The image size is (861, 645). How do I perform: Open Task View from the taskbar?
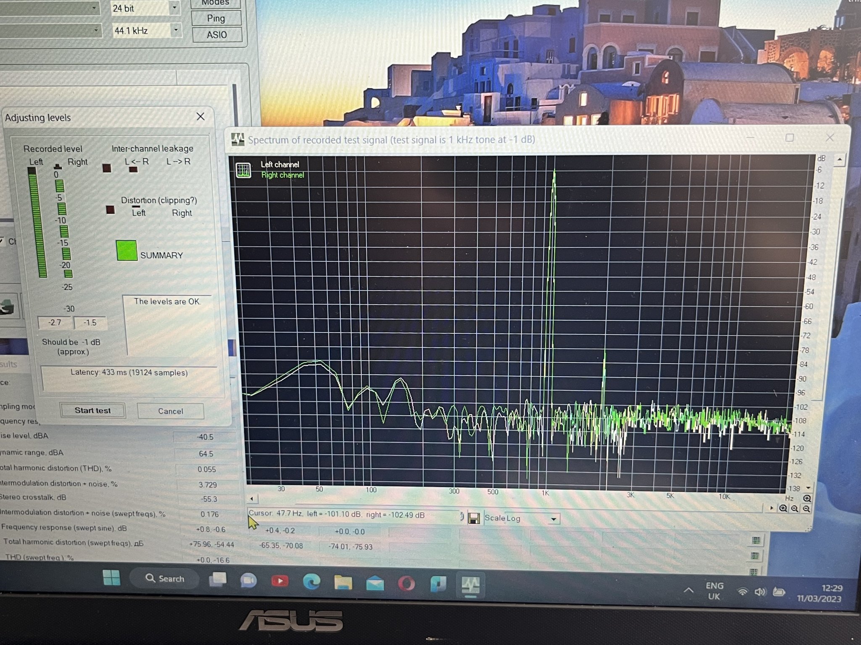[x=218, y=580]
